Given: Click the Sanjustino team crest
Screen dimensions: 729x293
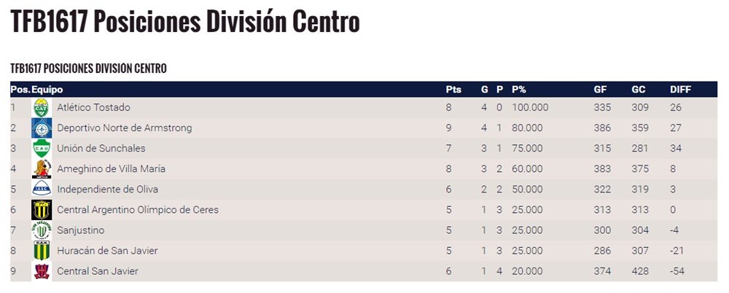Looking at the screenshot, I should click(42, 230).
